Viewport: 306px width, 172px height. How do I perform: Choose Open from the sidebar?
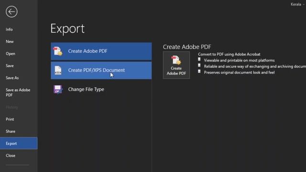point(11,54)
